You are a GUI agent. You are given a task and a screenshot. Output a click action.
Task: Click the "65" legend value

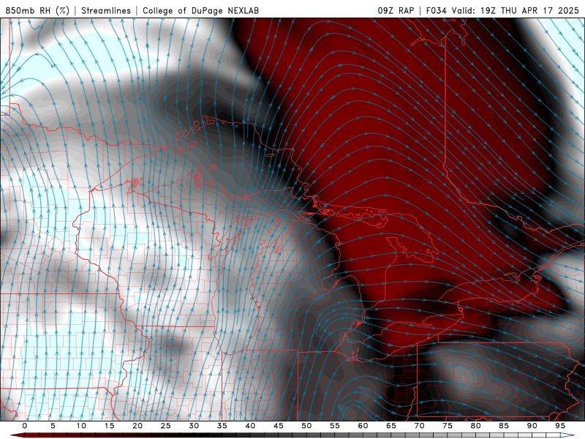click(391, 426)
